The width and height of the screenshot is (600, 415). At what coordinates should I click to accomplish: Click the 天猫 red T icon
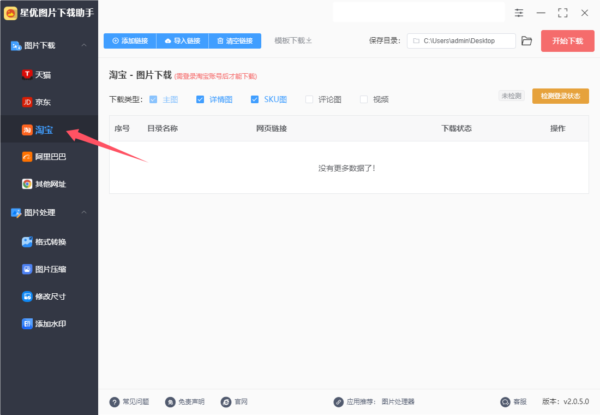point(27,75)
